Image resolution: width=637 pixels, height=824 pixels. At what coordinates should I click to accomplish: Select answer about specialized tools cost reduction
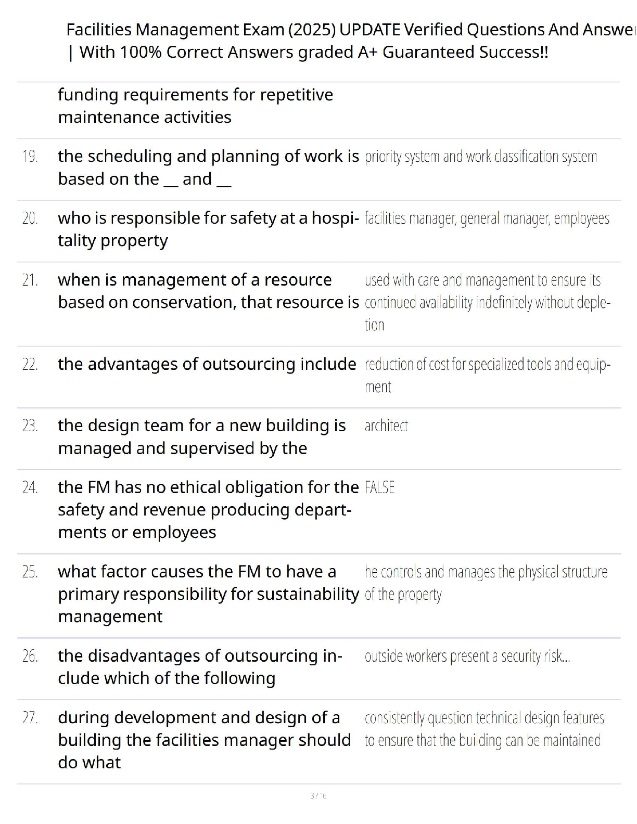pos(487,375)
